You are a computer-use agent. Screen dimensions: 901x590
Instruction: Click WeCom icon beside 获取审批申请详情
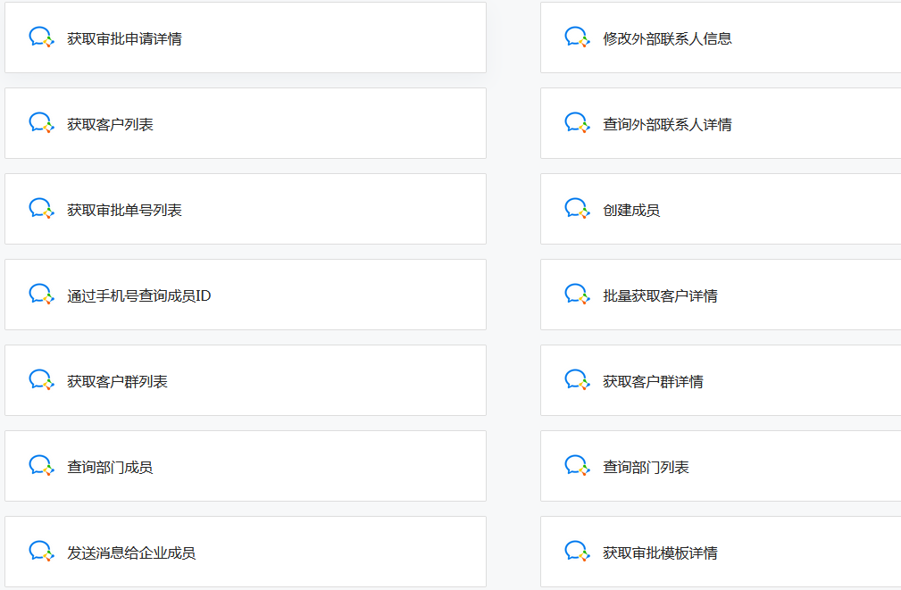[41, 37]
